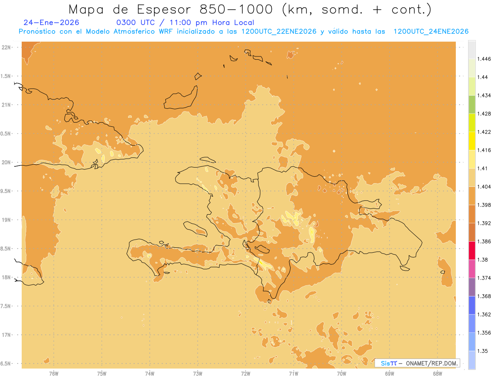Click the legend value 1.428
Image resolution: width=491 pixels, height=379 pixels.
click(484, 114)
